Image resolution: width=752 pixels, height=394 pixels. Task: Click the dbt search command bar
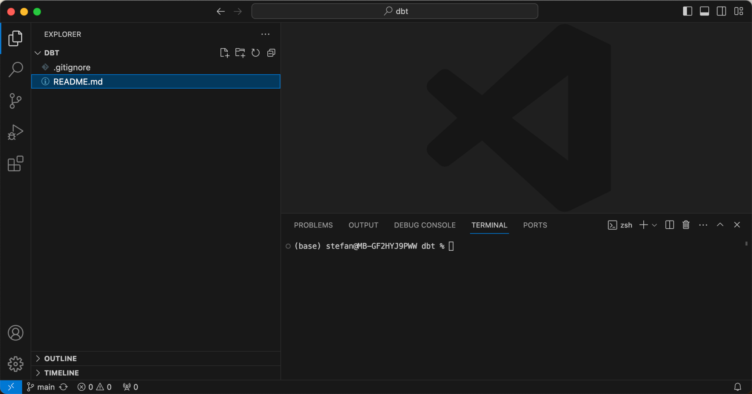point(395,11)
